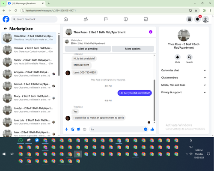Open Issac conversation in list

[29, 133]
